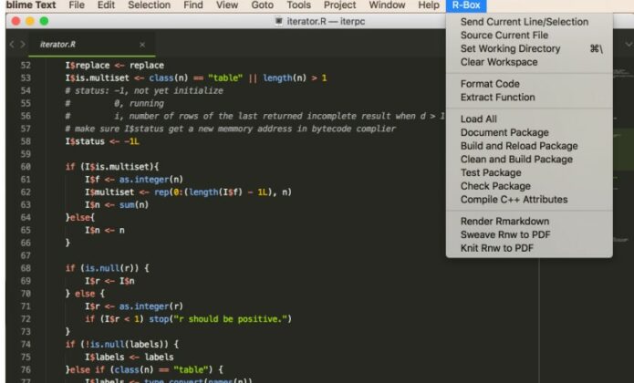Click the rep( call on line 62
The image size is (634, 383).
click(163, 191)
